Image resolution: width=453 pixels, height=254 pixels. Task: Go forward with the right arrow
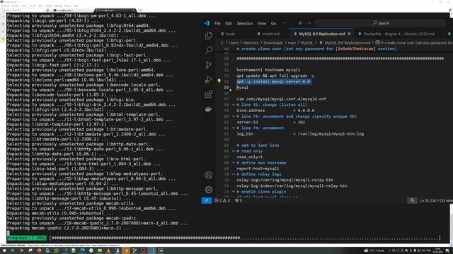click(x=309, y=23)
